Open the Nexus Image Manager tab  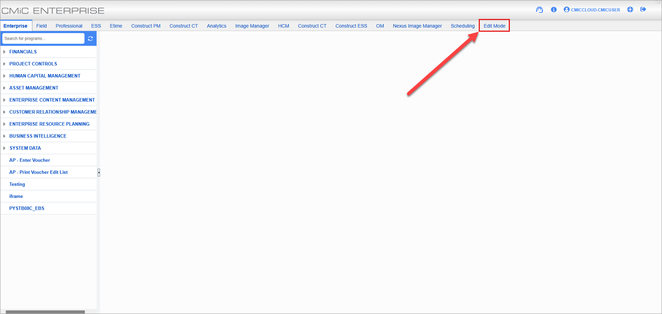coord(417,26)
